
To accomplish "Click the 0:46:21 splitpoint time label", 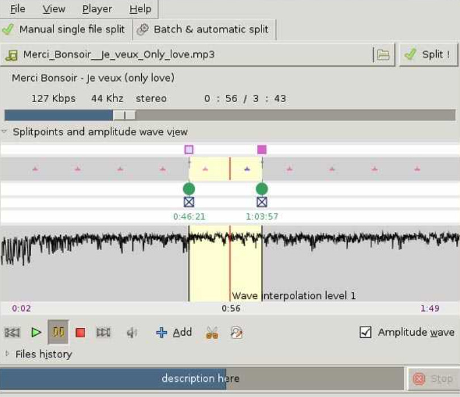I will (x=189, y=217).
